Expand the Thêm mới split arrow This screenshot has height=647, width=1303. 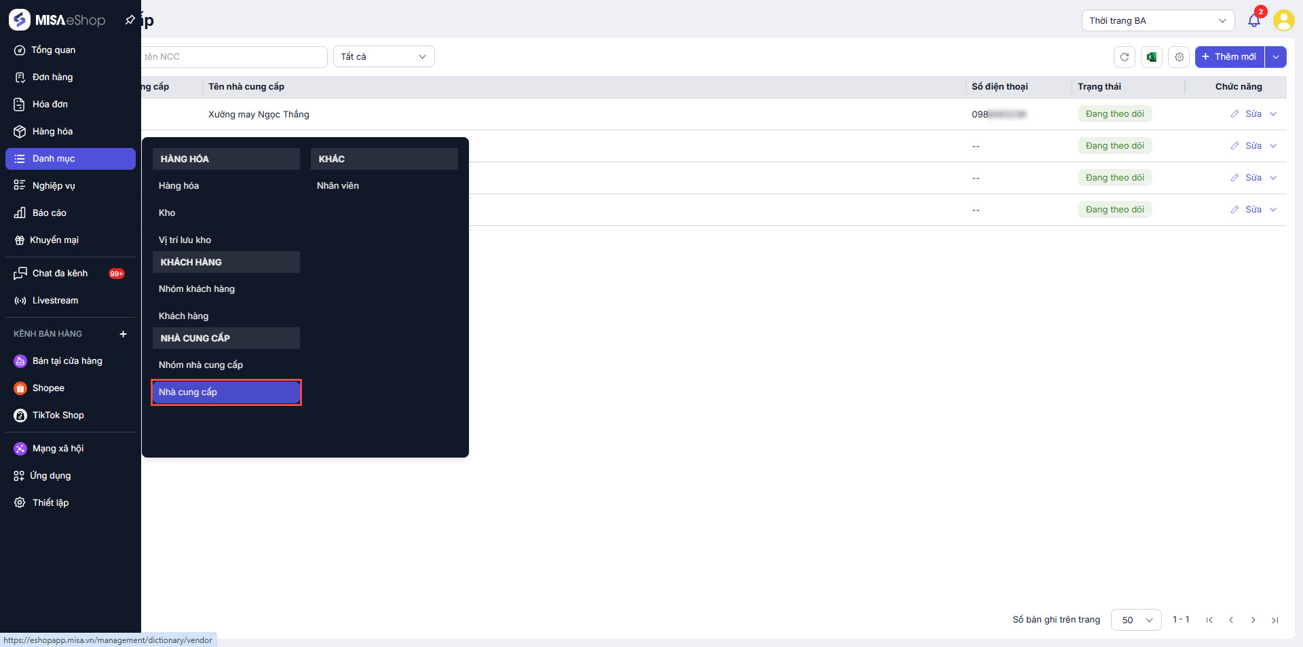point(1276,57)
